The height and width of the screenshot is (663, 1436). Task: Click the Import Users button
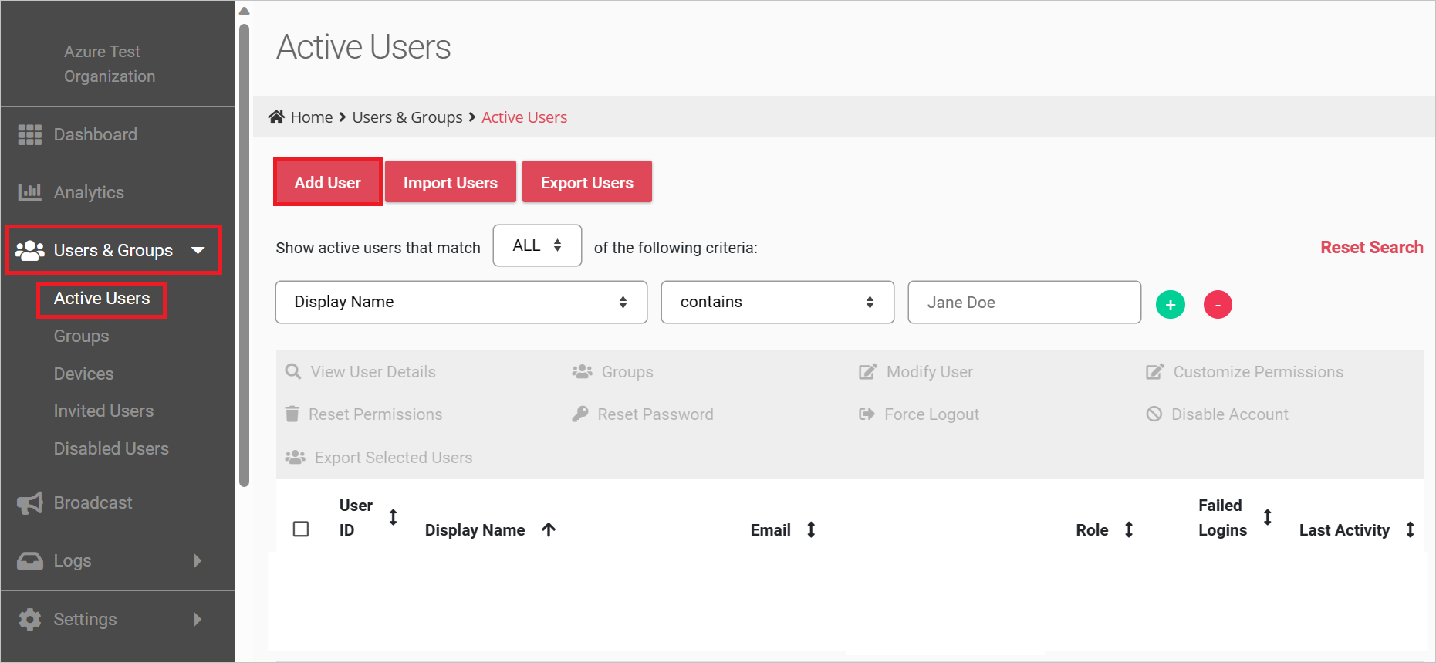tap(451, 182)
